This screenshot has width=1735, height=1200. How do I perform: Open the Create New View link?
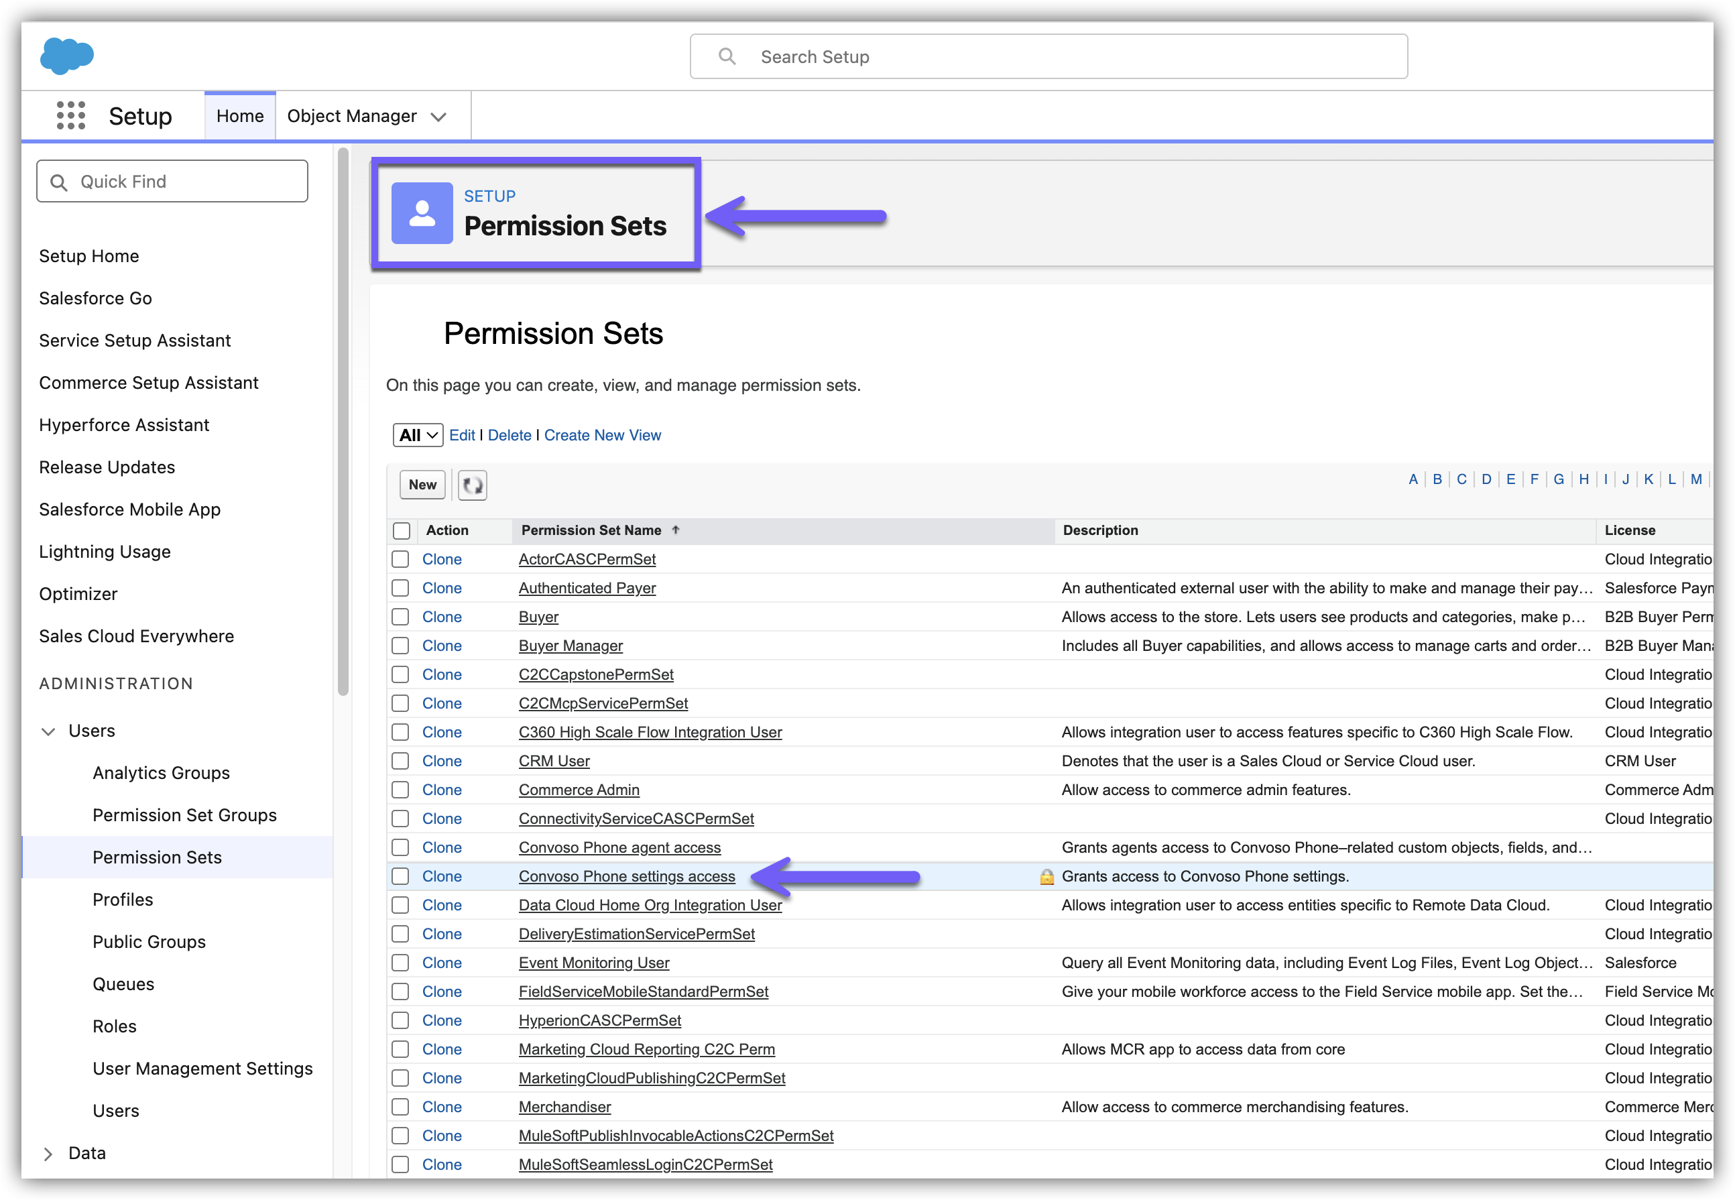[602, 435]
